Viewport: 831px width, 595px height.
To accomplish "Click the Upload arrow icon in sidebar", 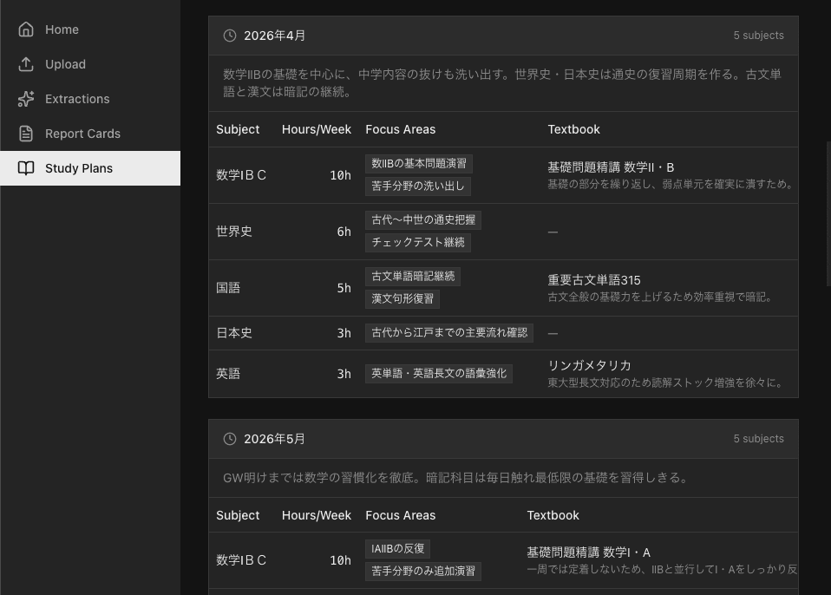I will coord(25,63).
